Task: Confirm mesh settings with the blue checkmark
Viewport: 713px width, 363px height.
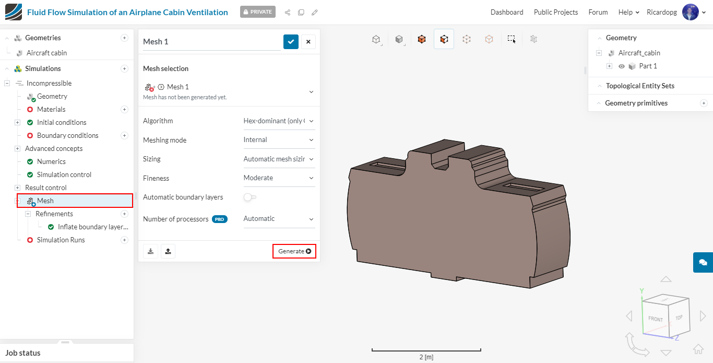Action: [291, 42]
